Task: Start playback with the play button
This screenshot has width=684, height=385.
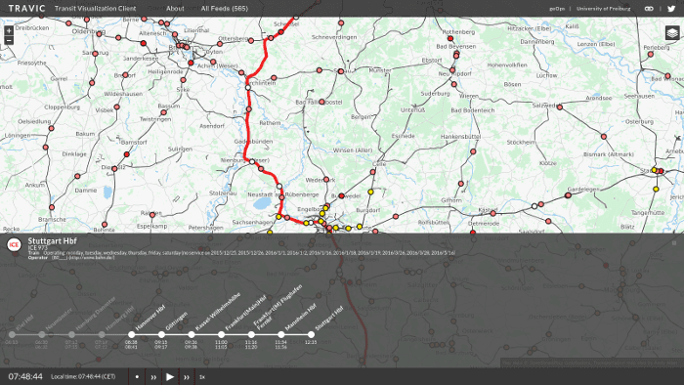Action: pos(170,377)
